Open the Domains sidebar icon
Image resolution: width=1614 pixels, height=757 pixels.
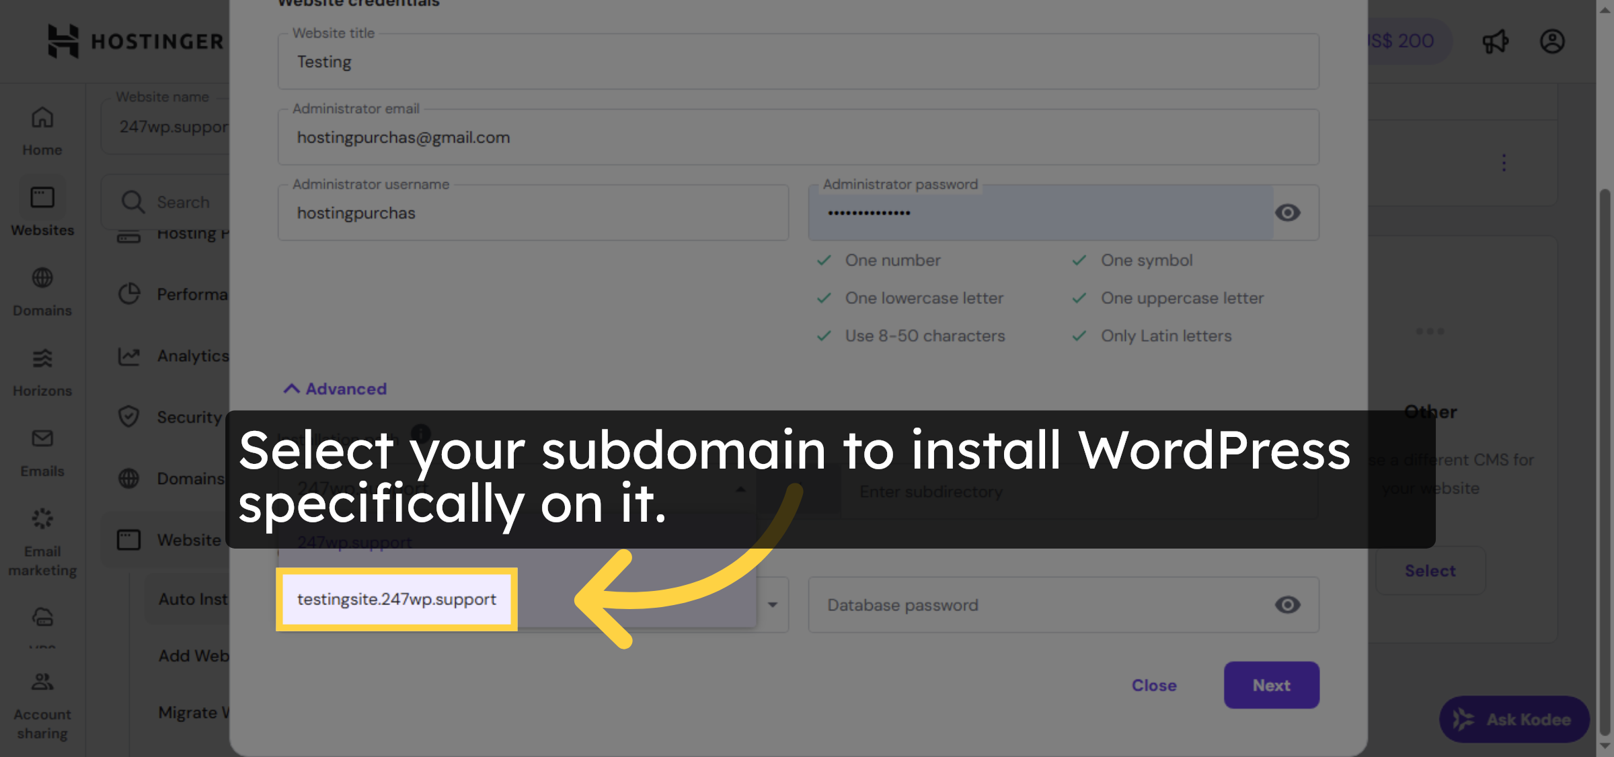(42, 278)
